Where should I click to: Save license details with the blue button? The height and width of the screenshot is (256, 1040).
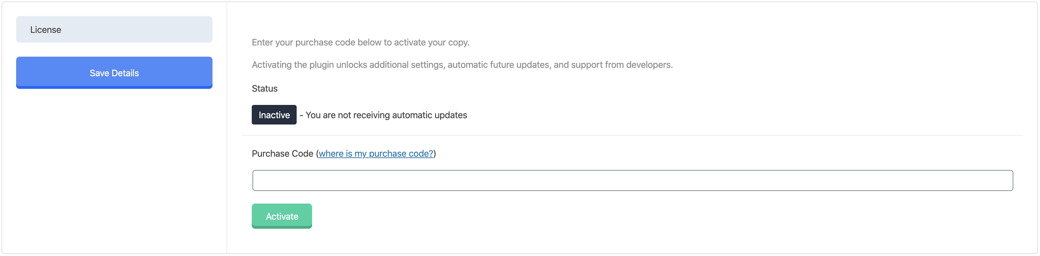[x=114, y=73]
